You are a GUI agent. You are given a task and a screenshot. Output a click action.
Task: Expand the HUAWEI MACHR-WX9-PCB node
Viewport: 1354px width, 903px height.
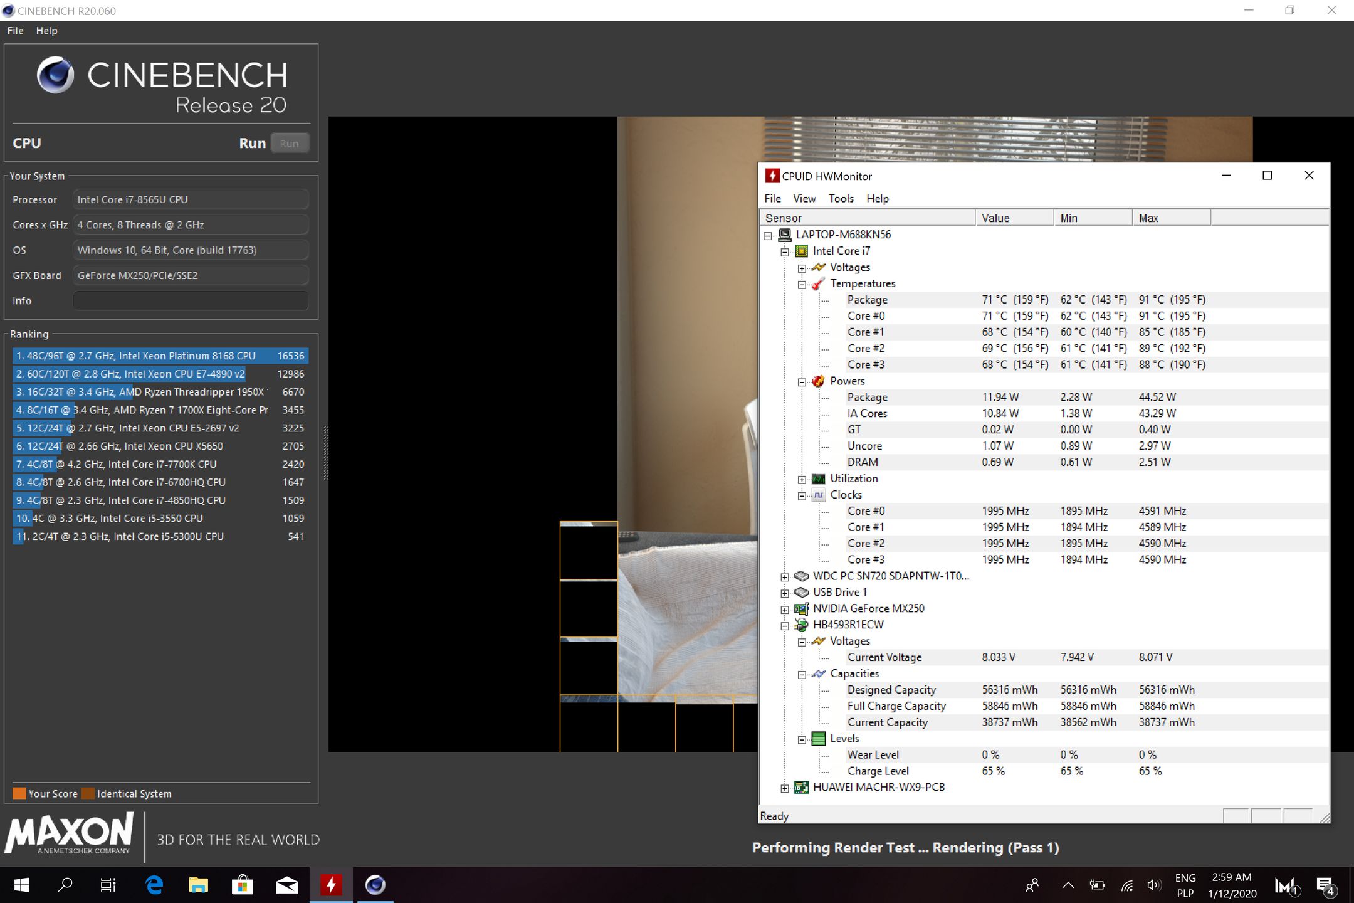pyautogui.click(x=785, y=788)
